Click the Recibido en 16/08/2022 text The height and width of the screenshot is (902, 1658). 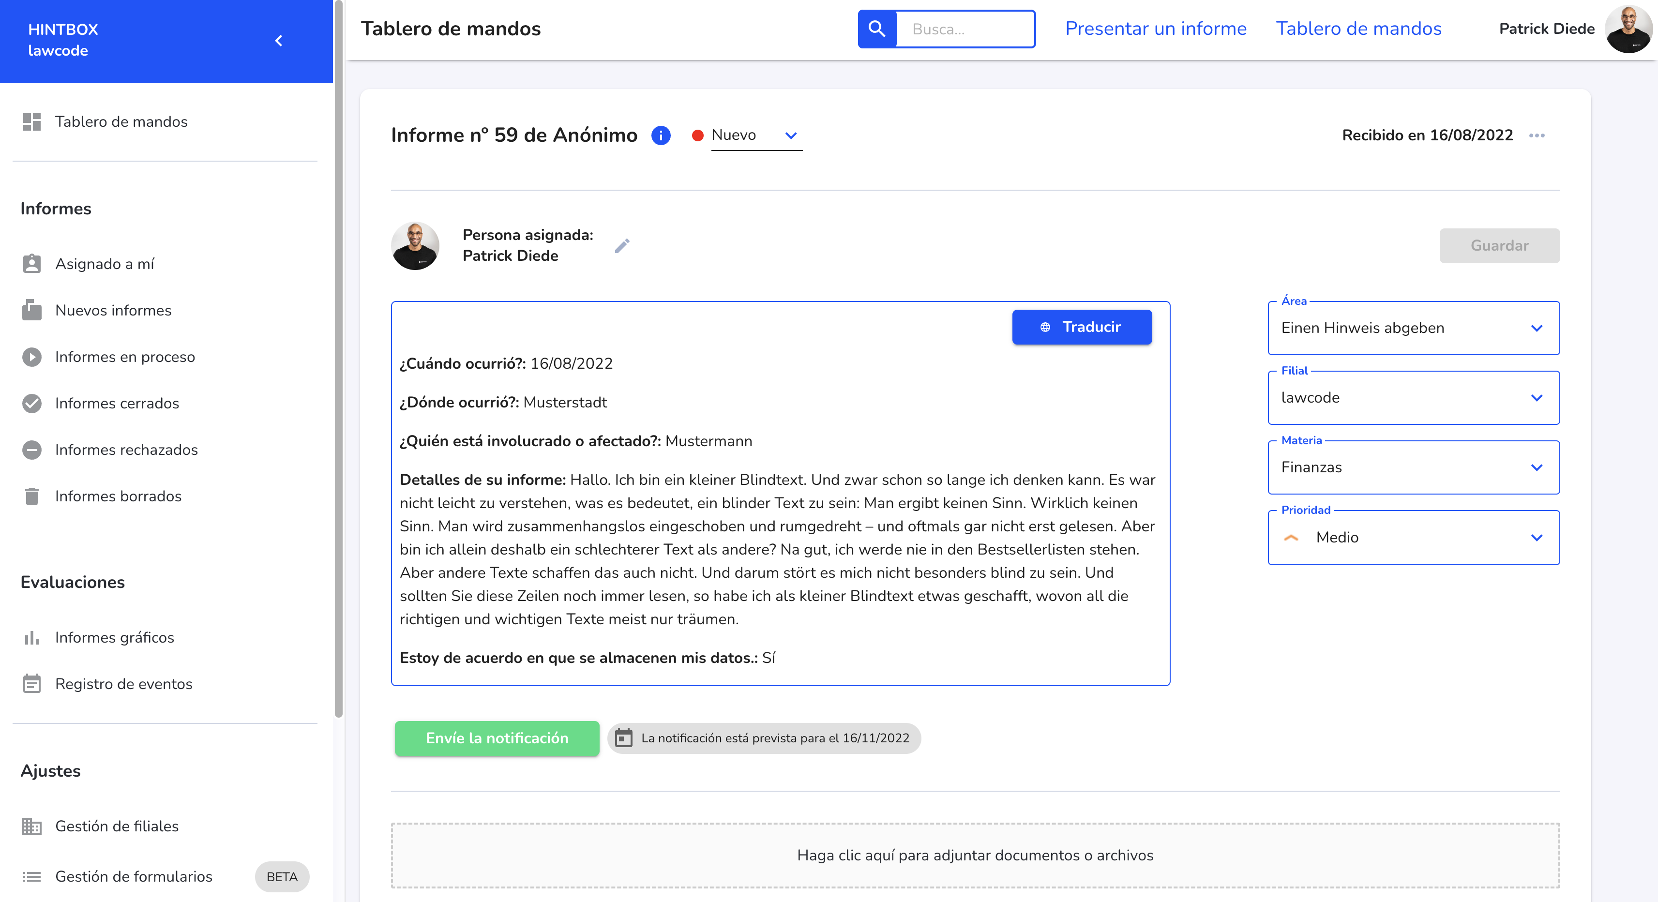[1428, 135]
